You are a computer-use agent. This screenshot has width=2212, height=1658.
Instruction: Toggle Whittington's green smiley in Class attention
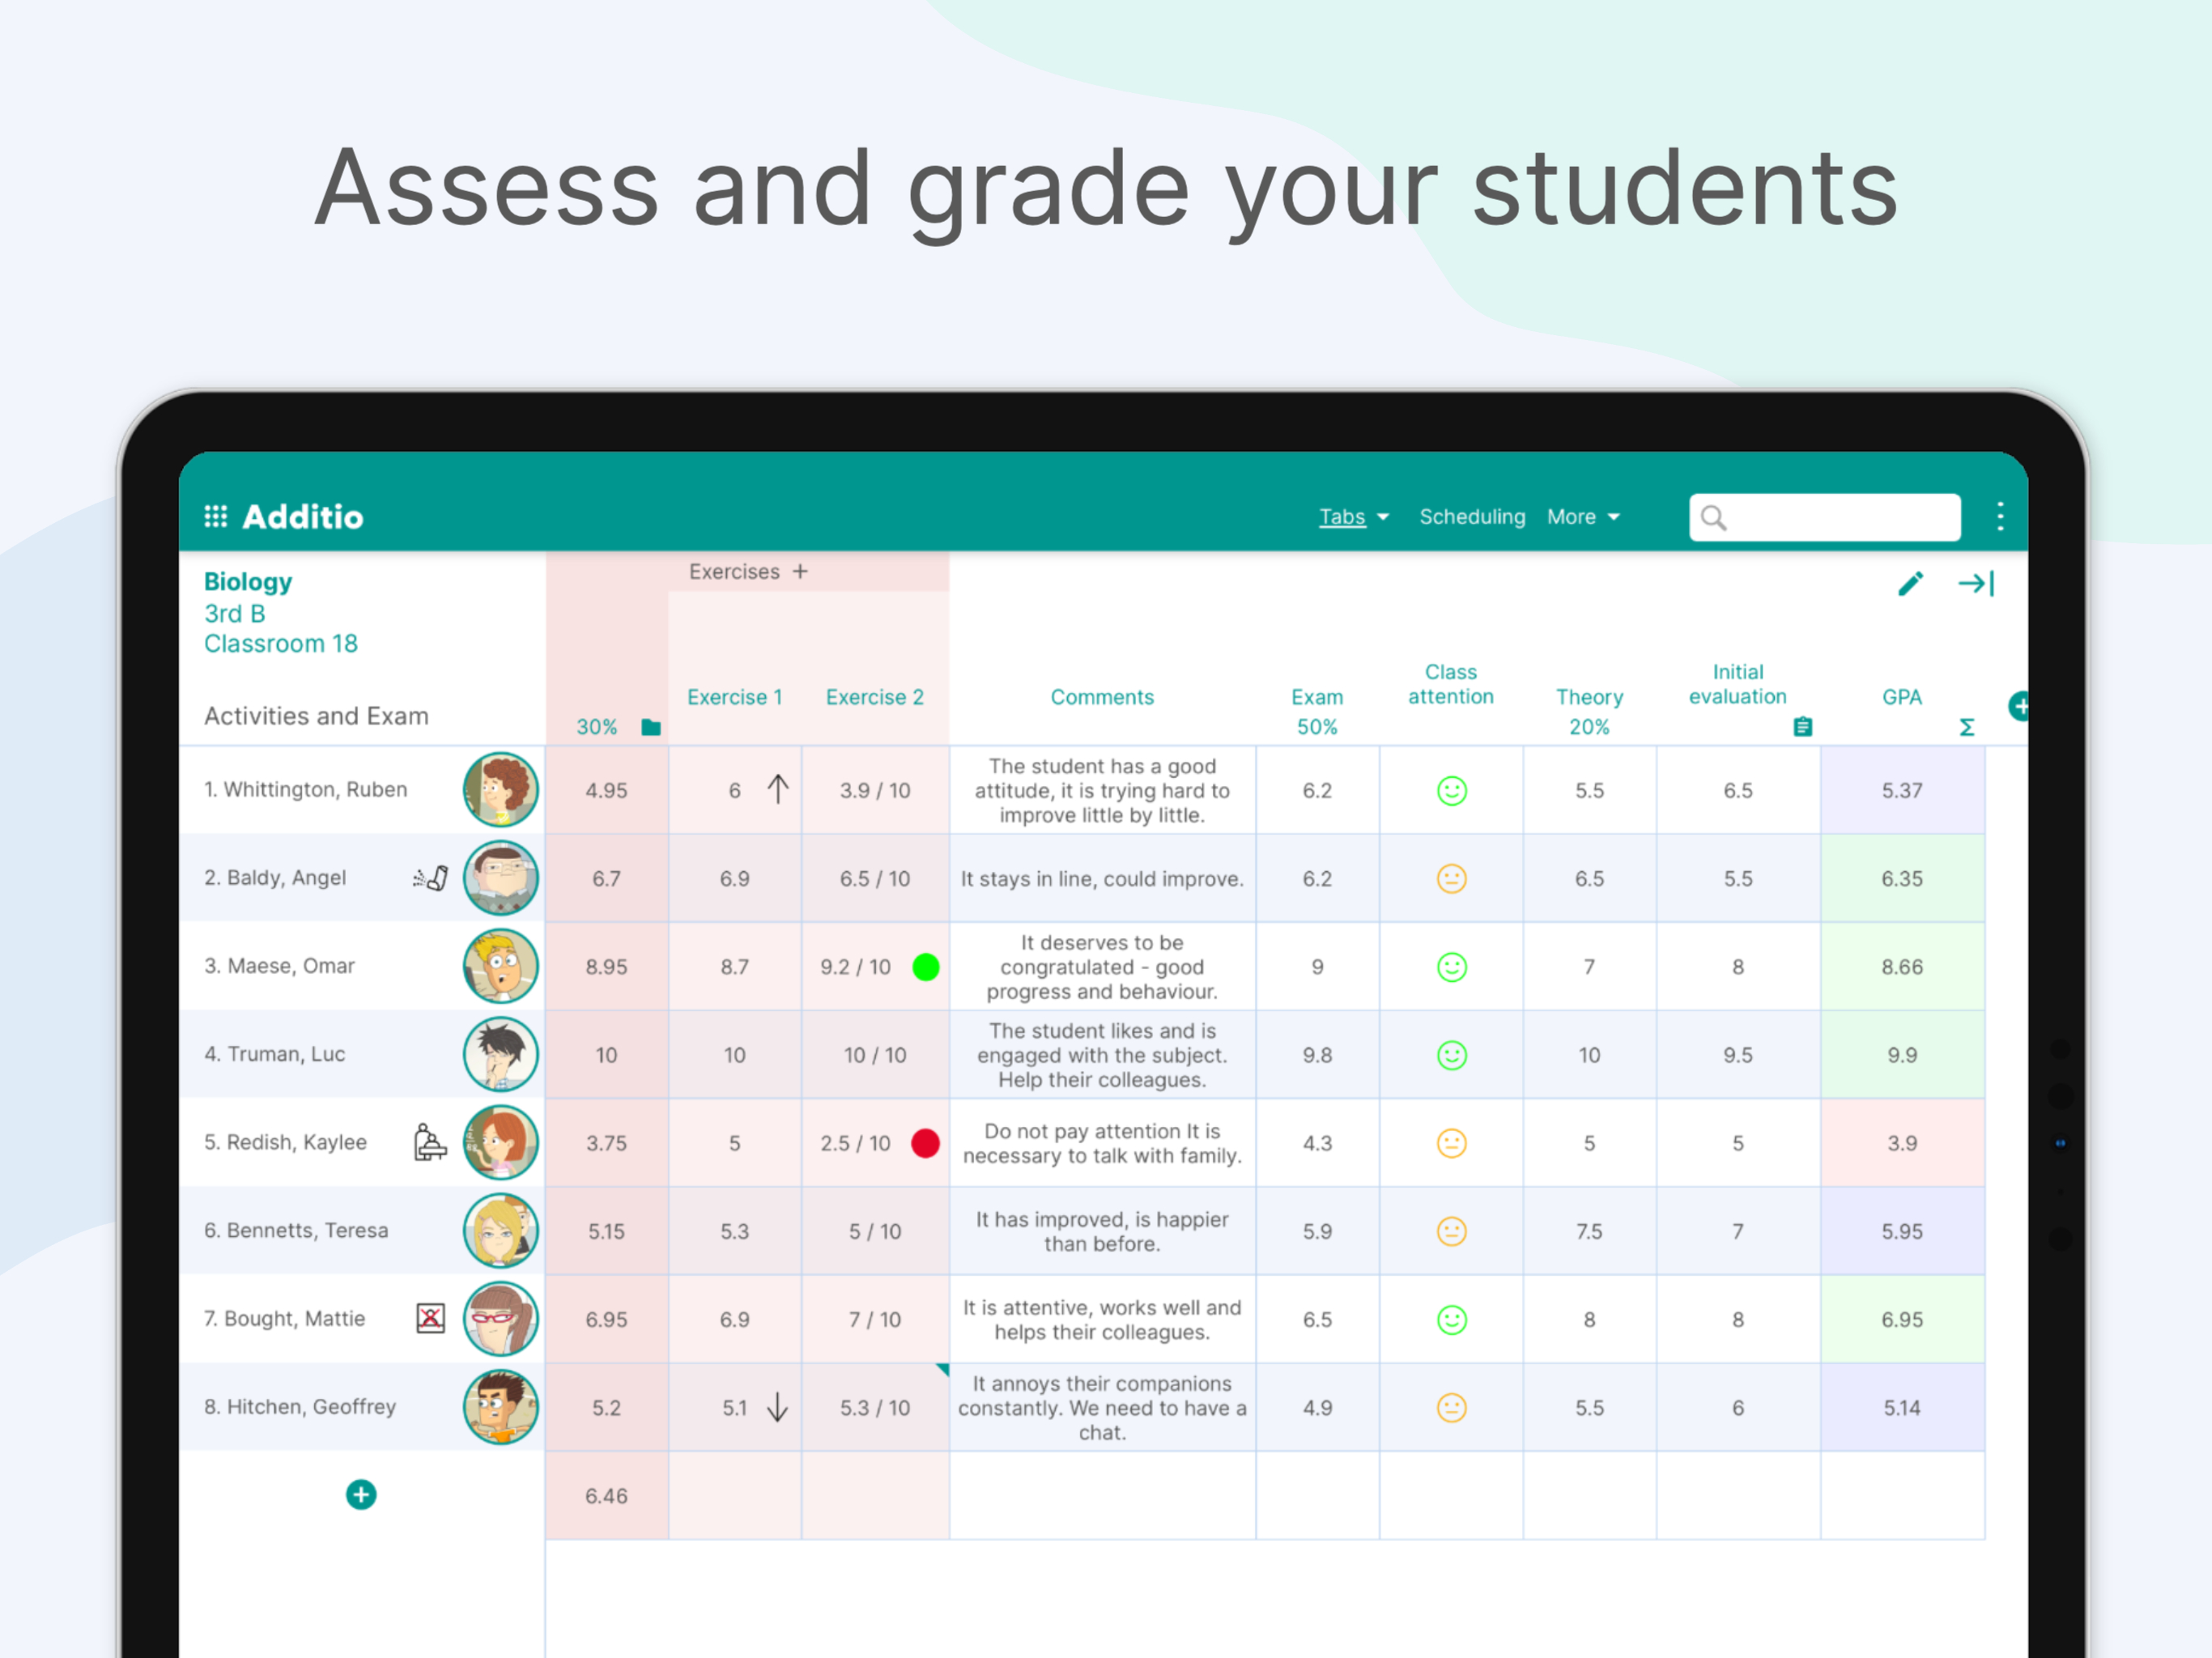tap(1451, 790)
